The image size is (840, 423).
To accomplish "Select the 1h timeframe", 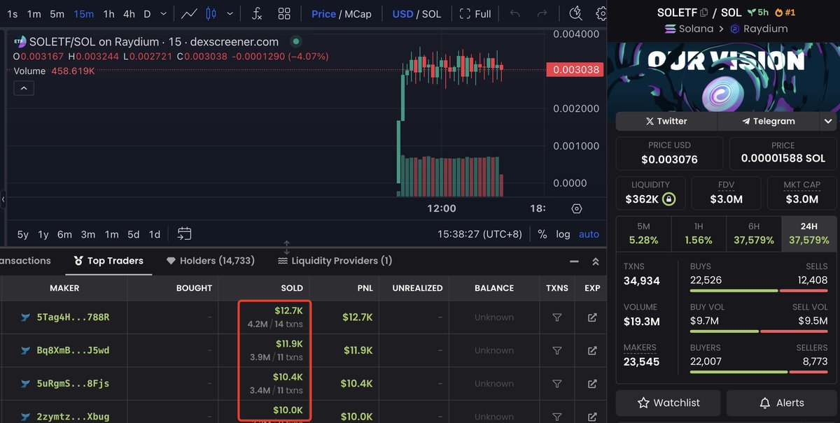I will tap(108, 14).
